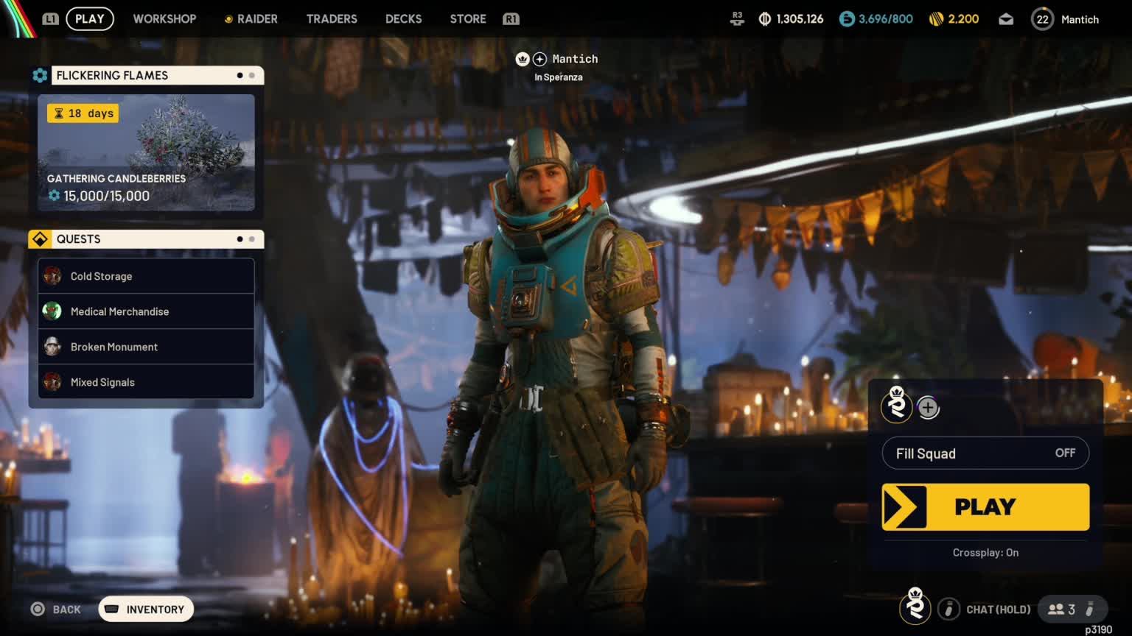Click the Crossplay: On setting

tap(985, 553)
